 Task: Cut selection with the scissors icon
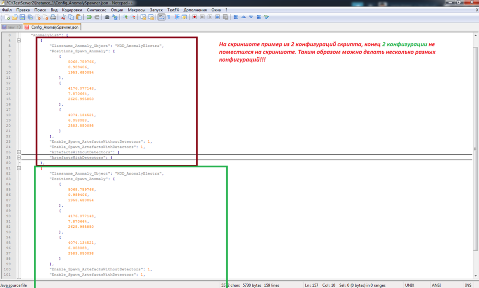pos(64,17)
